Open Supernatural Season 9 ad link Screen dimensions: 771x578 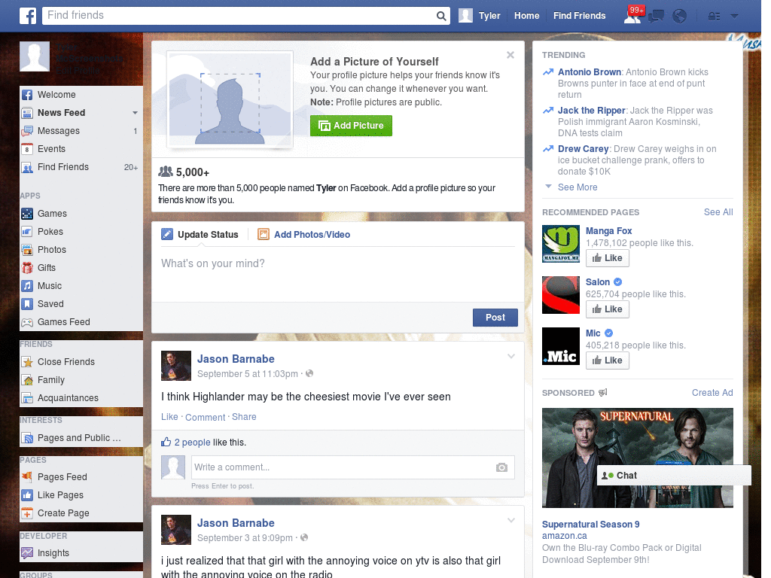[x=590, y=525]
